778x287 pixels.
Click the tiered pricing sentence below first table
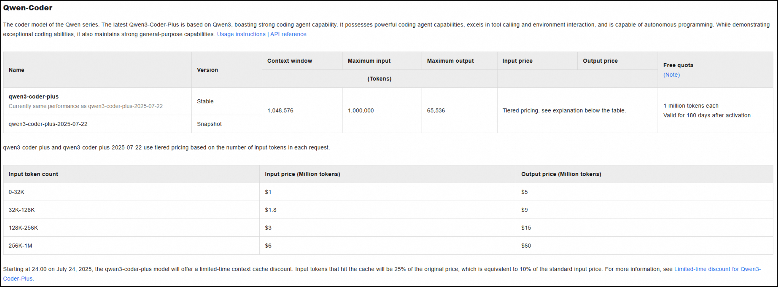[x=166, y=148]
